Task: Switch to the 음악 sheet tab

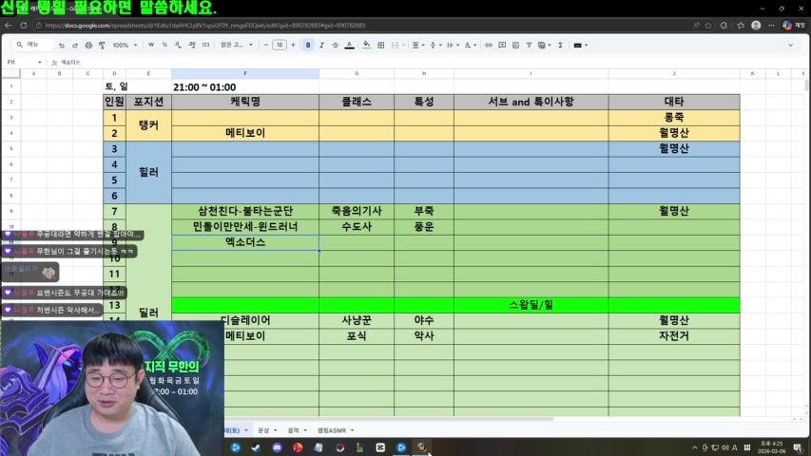Action: pyautogui.click(x=297, y=430)
